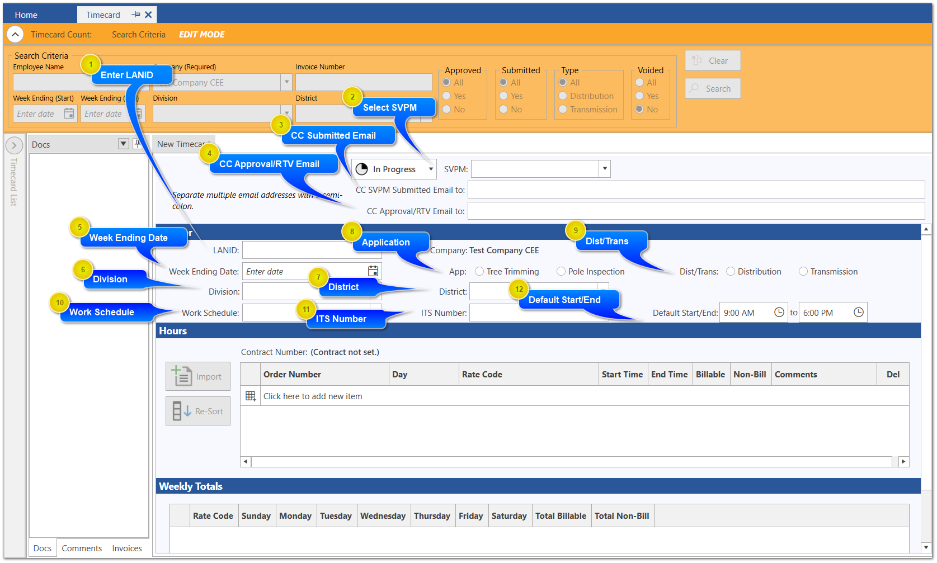
Task: Close the Timecard tab
Action: (x=148, y=15)
